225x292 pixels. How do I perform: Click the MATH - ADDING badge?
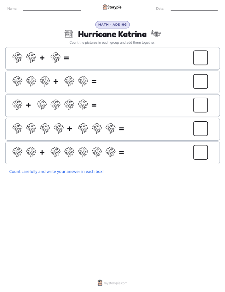(x=112, y=25)
